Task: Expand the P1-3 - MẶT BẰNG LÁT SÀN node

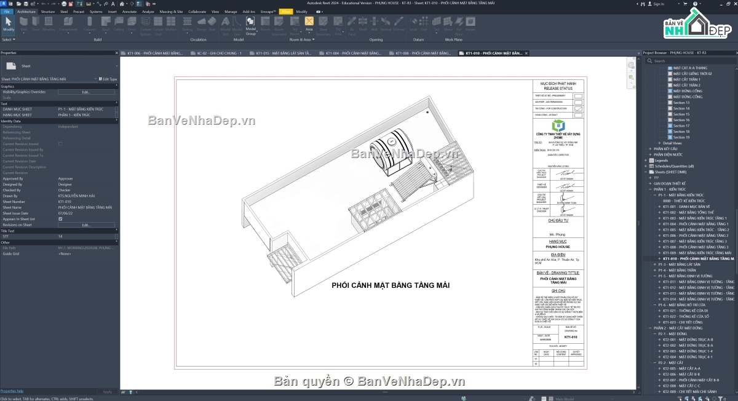Action: click(655, 264)
